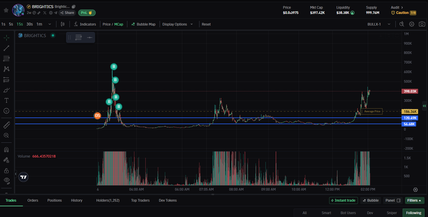Expand the Display Options dropdown

pos(178,24)
